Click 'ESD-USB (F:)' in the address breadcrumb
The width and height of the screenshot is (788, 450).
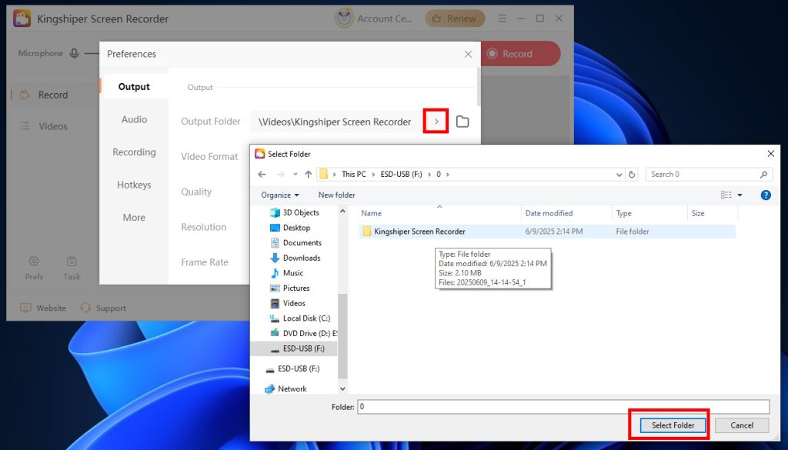tap(401, 175)
